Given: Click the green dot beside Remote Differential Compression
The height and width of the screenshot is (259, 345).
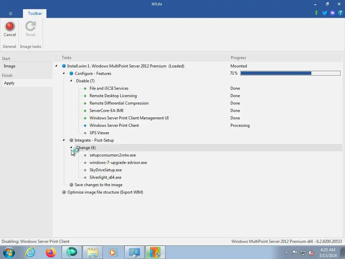Looking at the screenshot, I should coord(85,103).
